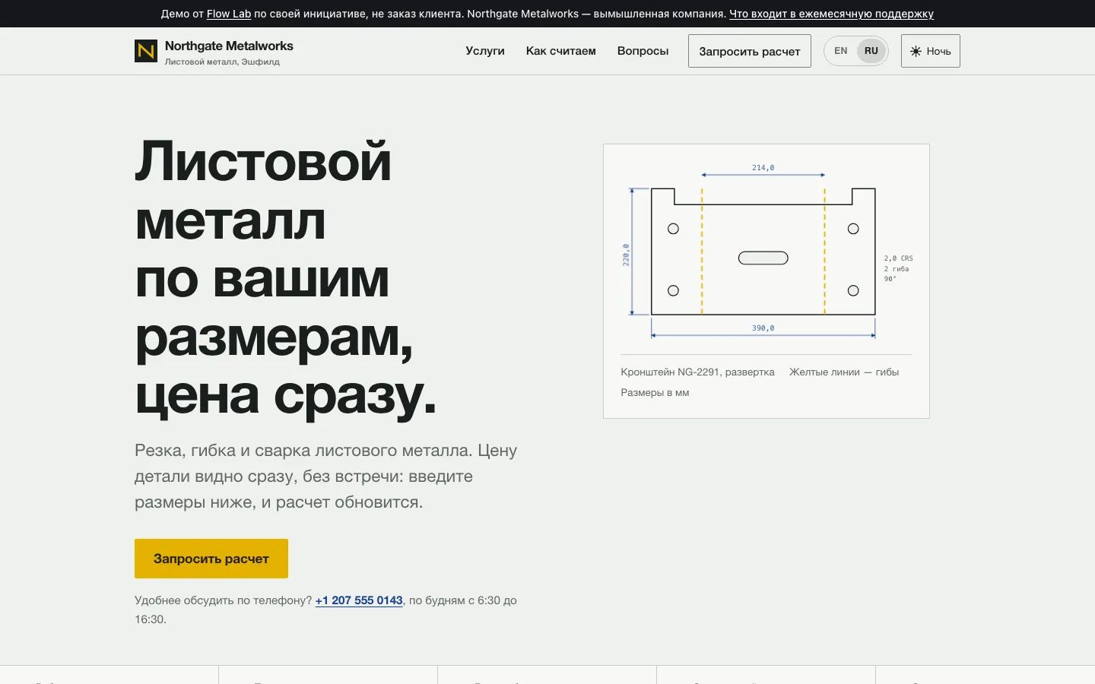Click paragraph starting Резка, гибка и сварка

(x=326, y=476)
